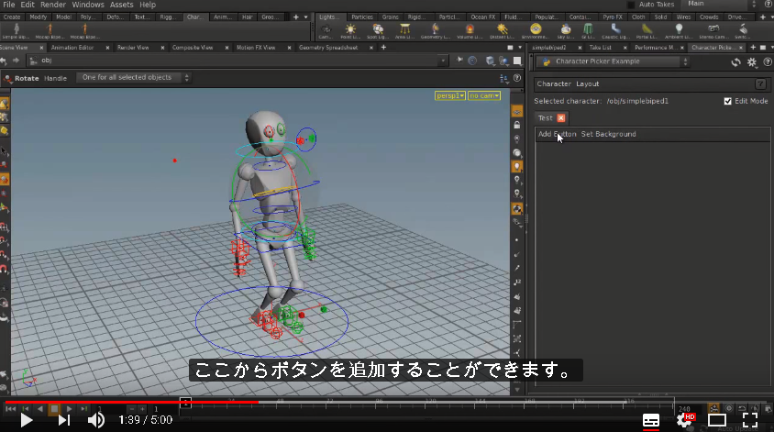The width and height of the screenshot is (774, 432).
Task: Switch to the Take List tab
Action: tap(601, 48)
